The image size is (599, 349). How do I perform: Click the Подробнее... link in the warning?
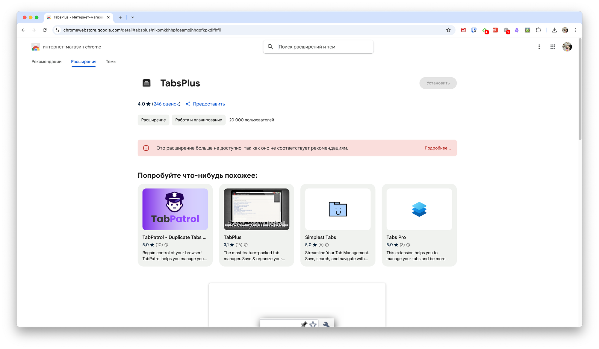tap(437, 148)
